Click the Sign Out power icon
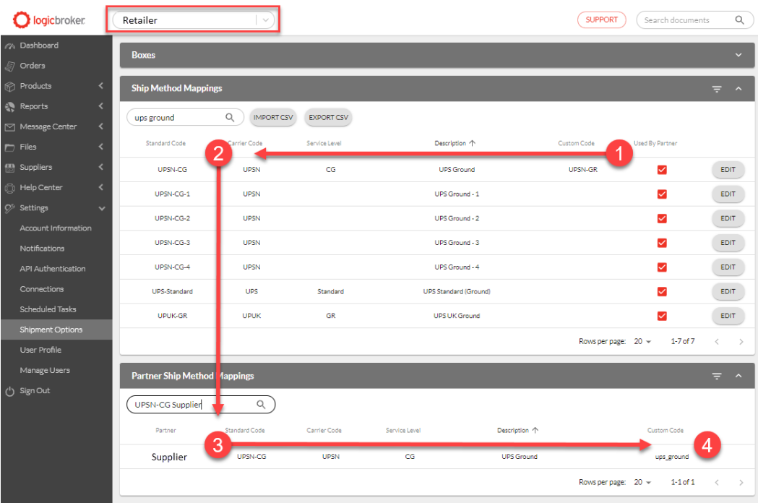Viewport: 758px width, 503px height. click(10, 391)
